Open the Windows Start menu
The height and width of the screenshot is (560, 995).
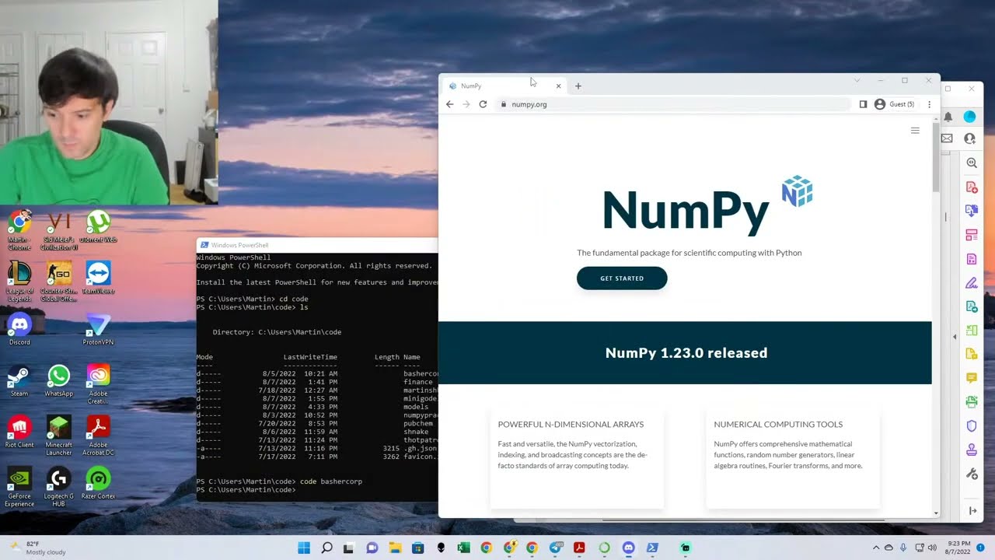304,548
